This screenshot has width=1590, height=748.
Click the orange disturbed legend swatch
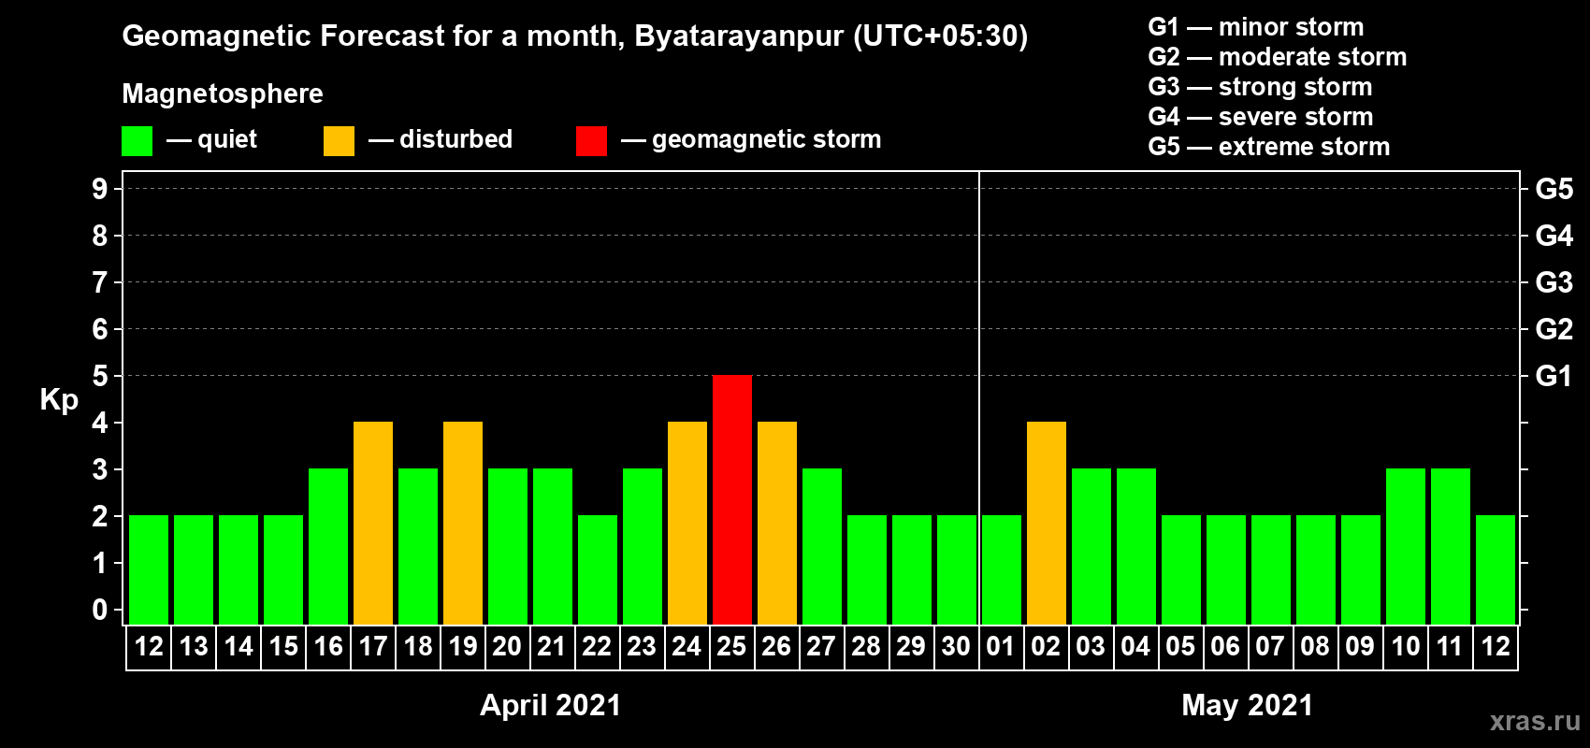tap(339, 141)
